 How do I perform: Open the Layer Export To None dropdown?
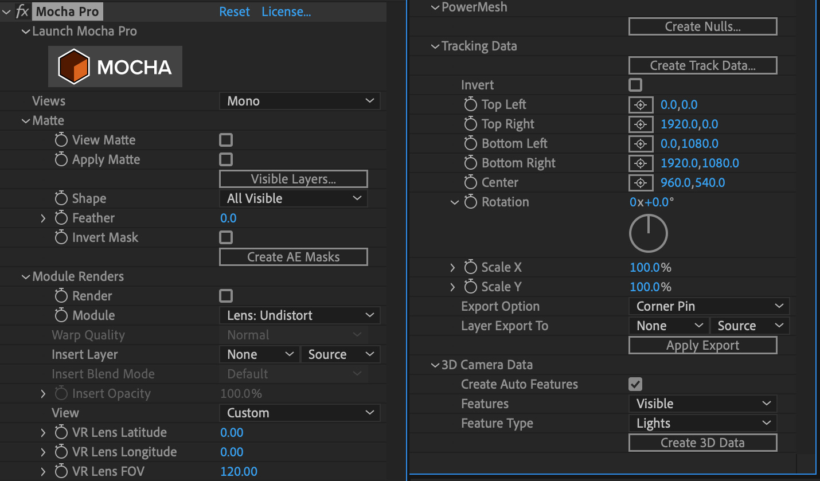coord(669,326)
